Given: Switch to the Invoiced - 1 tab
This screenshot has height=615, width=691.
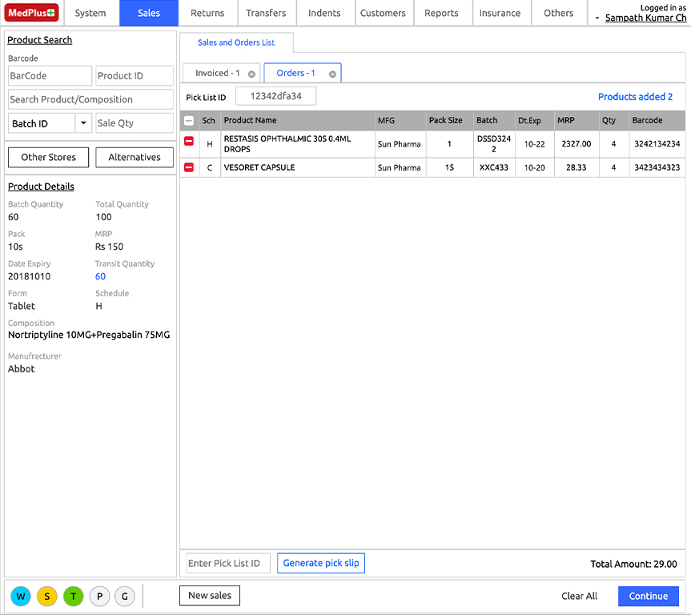Looking at the screenshot, I should pyautogui.click(x=217, y=73).
